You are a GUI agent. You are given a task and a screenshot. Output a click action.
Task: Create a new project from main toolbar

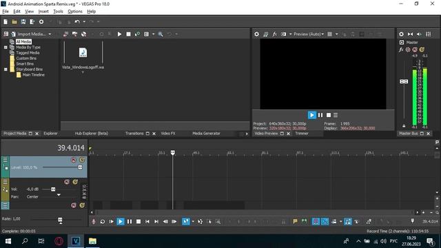point(6,21)
